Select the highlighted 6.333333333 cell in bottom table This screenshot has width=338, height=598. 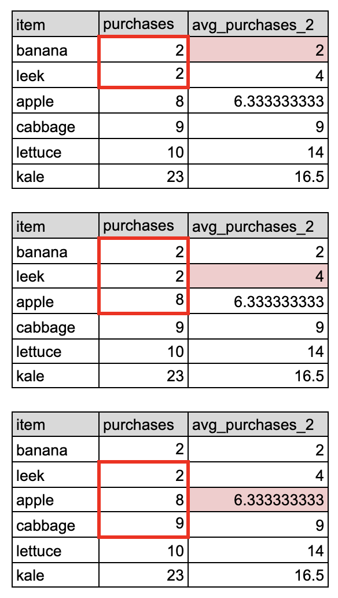point(258,499)
